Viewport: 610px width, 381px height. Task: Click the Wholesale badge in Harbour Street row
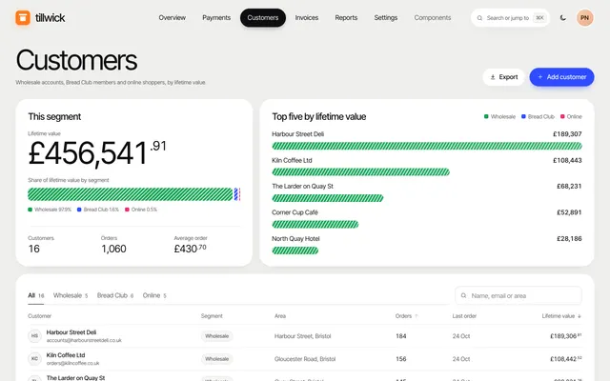coord(216,336)
